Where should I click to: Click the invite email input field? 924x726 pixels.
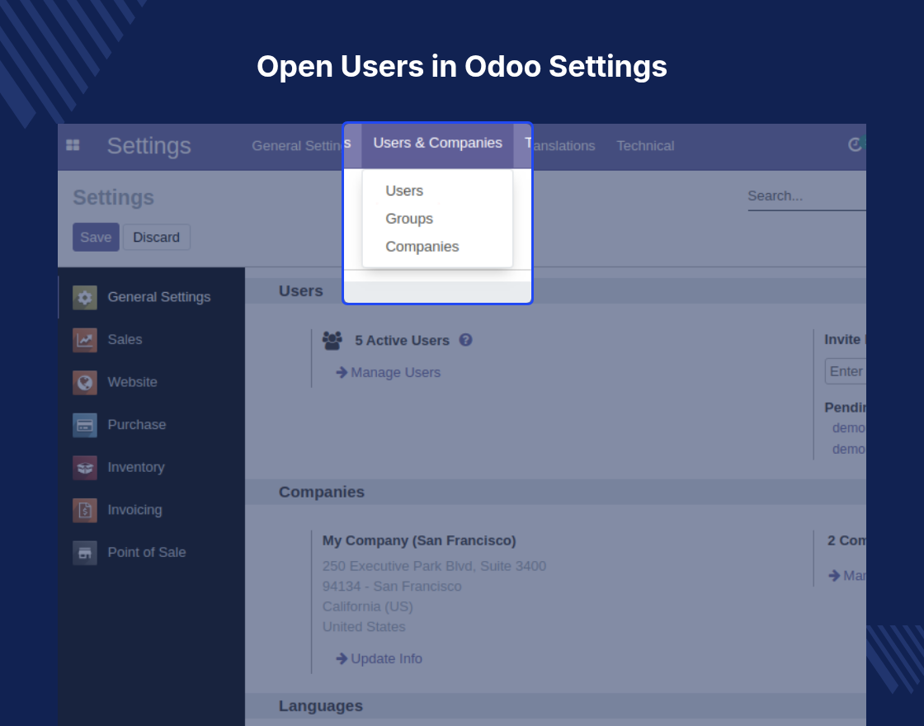[846, 371]
